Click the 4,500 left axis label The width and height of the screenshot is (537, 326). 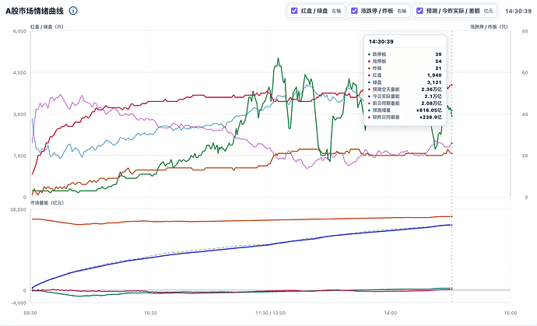(x=19, y=72)
